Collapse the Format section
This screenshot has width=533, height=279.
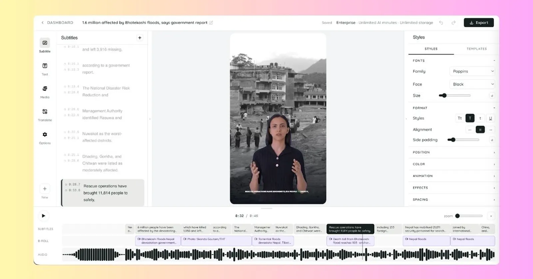click(494, 108)
